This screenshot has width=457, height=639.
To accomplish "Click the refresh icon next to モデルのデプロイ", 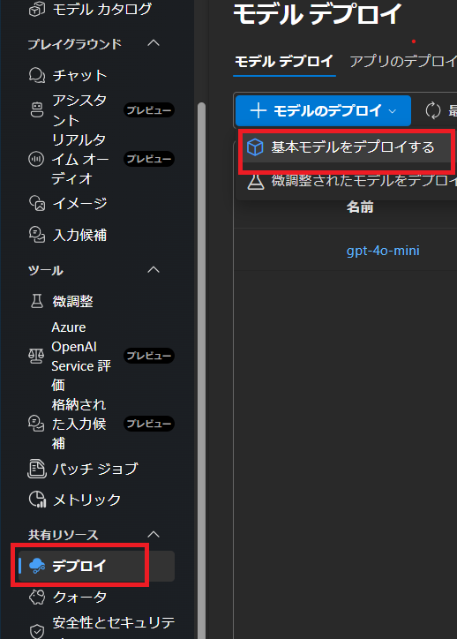I will pyautogui.click(x=433, y=110).
